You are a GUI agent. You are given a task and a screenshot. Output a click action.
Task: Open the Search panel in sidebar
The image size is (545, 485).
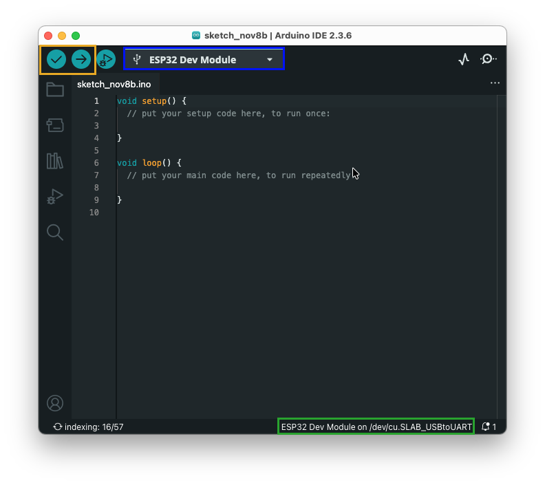(x=55, y=232)
